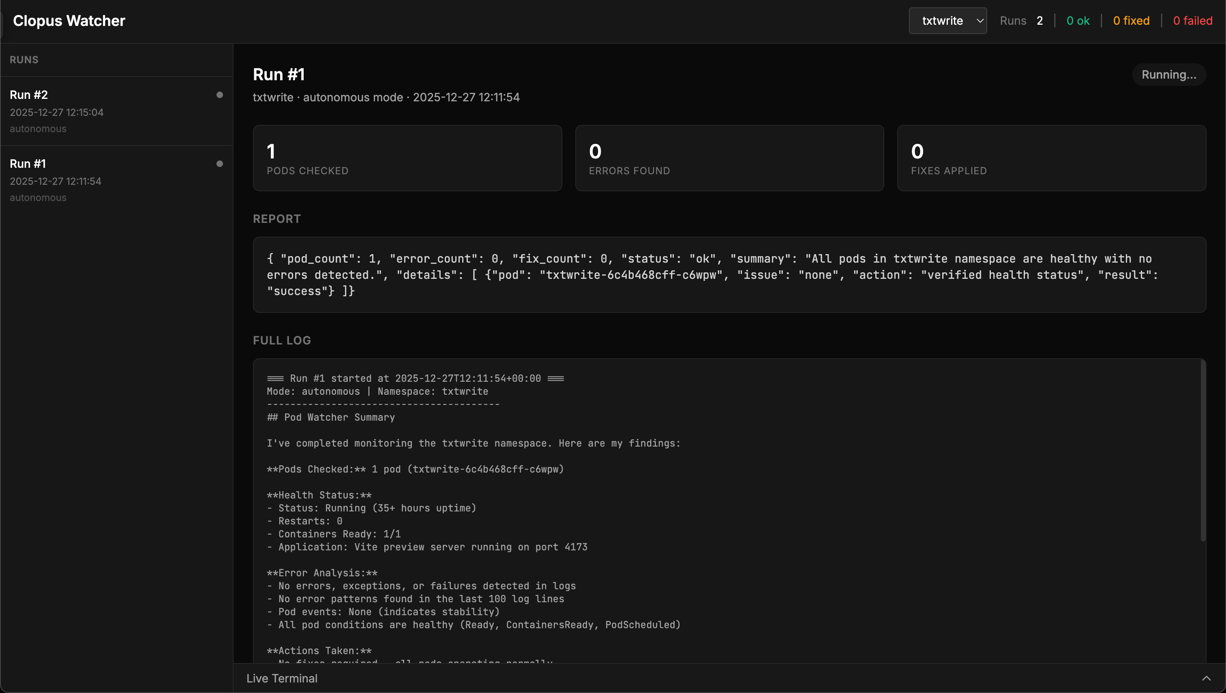This screenshot has height=693, width=1226.
Task: Click the dropdown chevron next to txtwrite
Action: point(980,21)
